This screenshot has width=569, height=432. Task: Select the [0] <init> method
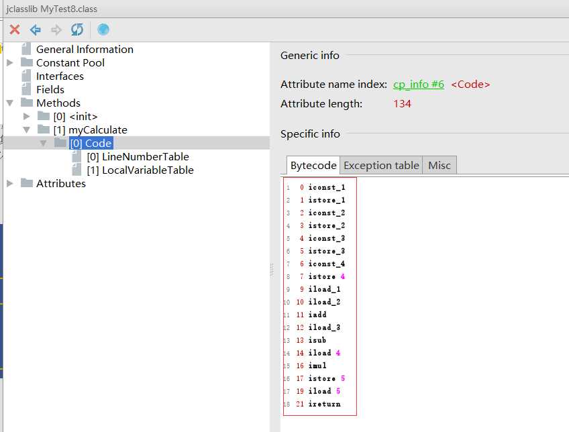pyautogui.click(x=75, y=117)
